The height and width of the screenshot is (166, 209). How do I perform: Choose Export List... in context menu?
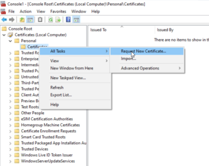pos(75,95)
